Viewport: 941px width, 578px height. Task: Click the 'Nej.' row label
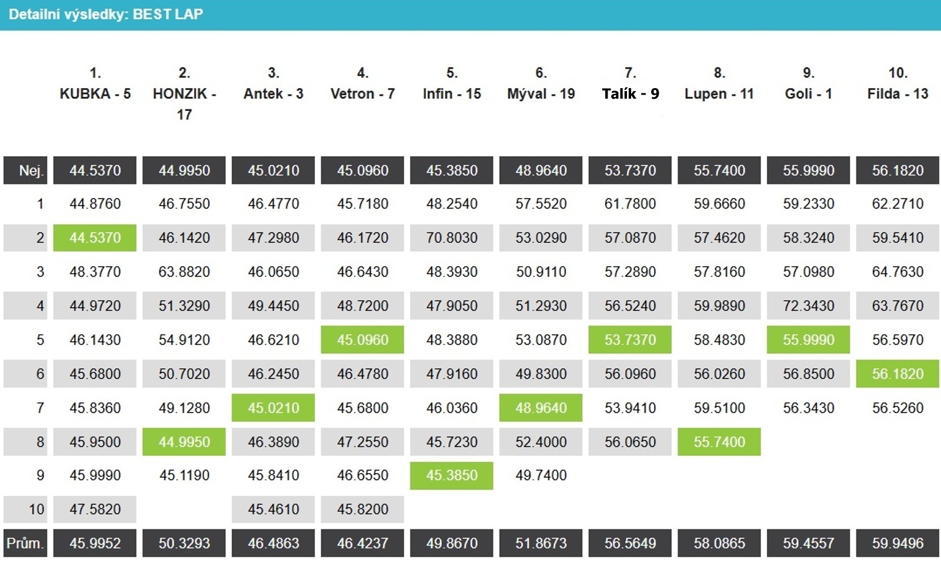point(25,170)
